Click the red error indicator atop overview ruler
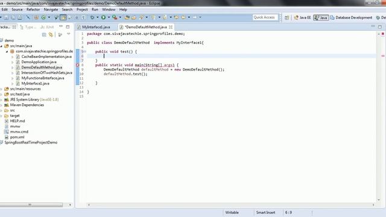 [x=383, y=34]
